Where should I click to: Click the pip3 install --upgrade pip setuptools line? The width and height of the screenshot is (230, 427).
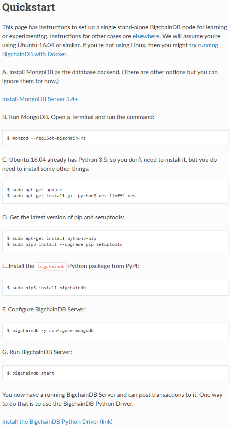tap(65, 244)
